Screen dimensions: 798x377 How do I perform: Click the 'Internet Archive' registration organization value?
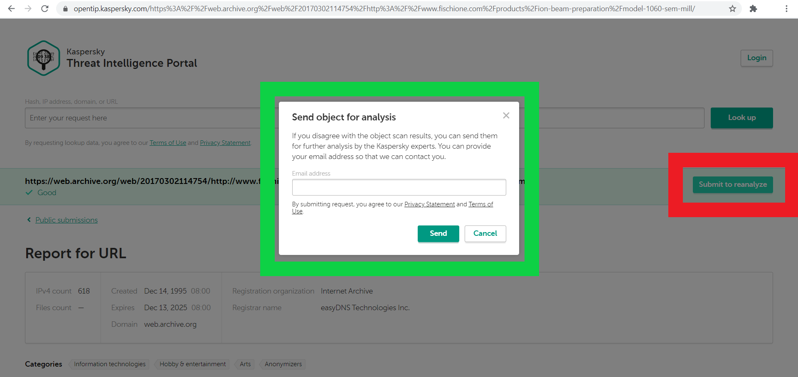pyautogui.click(x=347, y=291)
